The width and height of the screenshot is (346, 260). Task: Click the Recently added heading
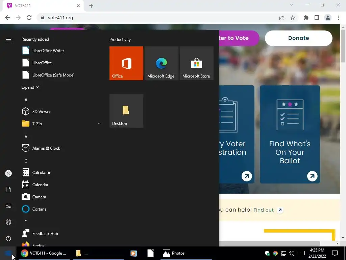(35, 39)
